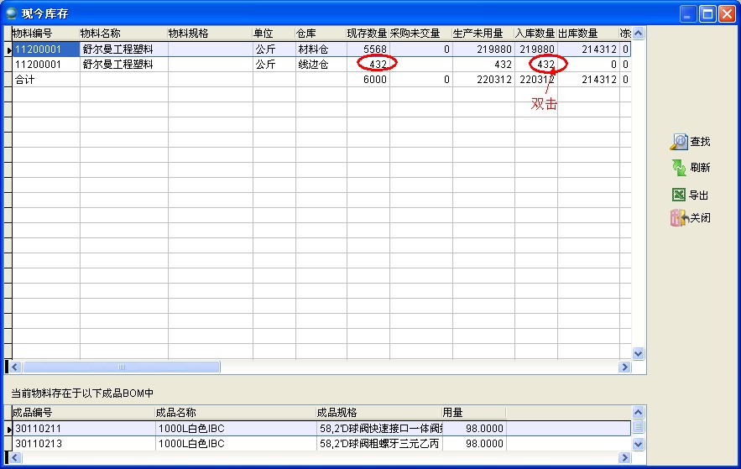Click 舒尔曼工程塑料 in the 线边仓 row
The image size is (741, 469).
tap(124, 65)
